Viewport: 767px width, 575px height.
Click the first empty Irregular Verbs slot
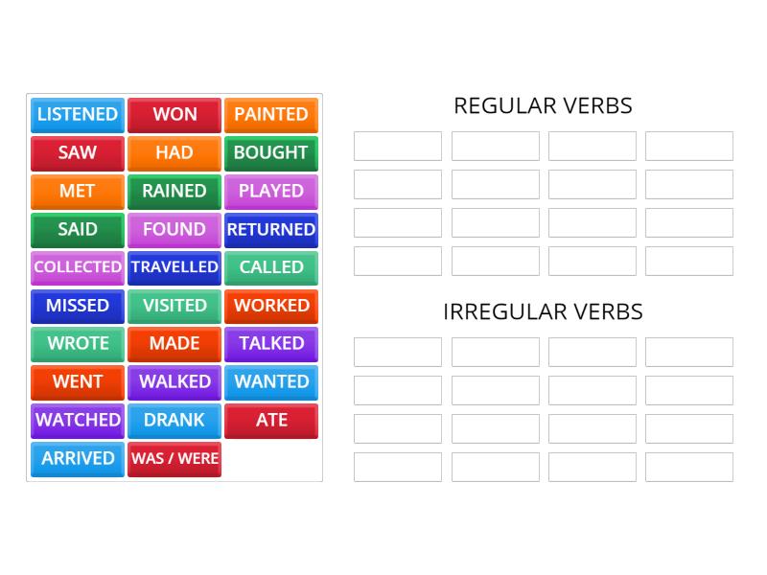pos(397,352)
